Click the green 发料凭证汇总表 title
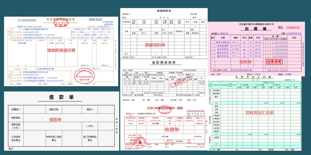 pos(253,77)
